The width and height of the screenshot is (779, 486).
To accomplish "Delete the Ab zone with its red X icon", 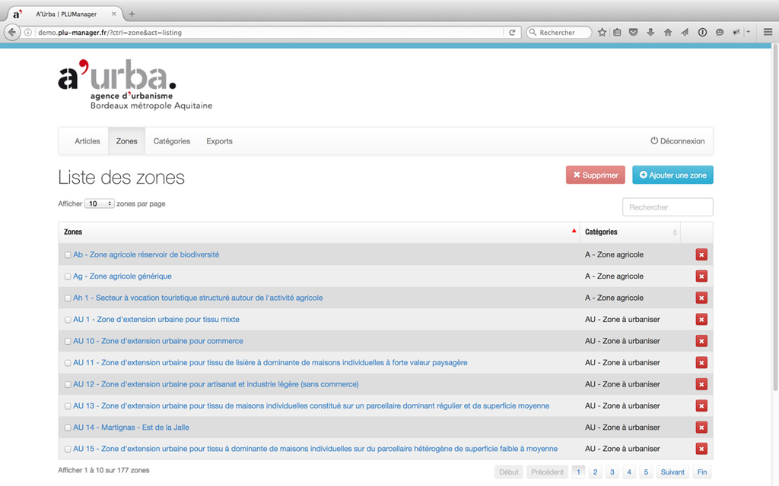I will click(701, 255).
